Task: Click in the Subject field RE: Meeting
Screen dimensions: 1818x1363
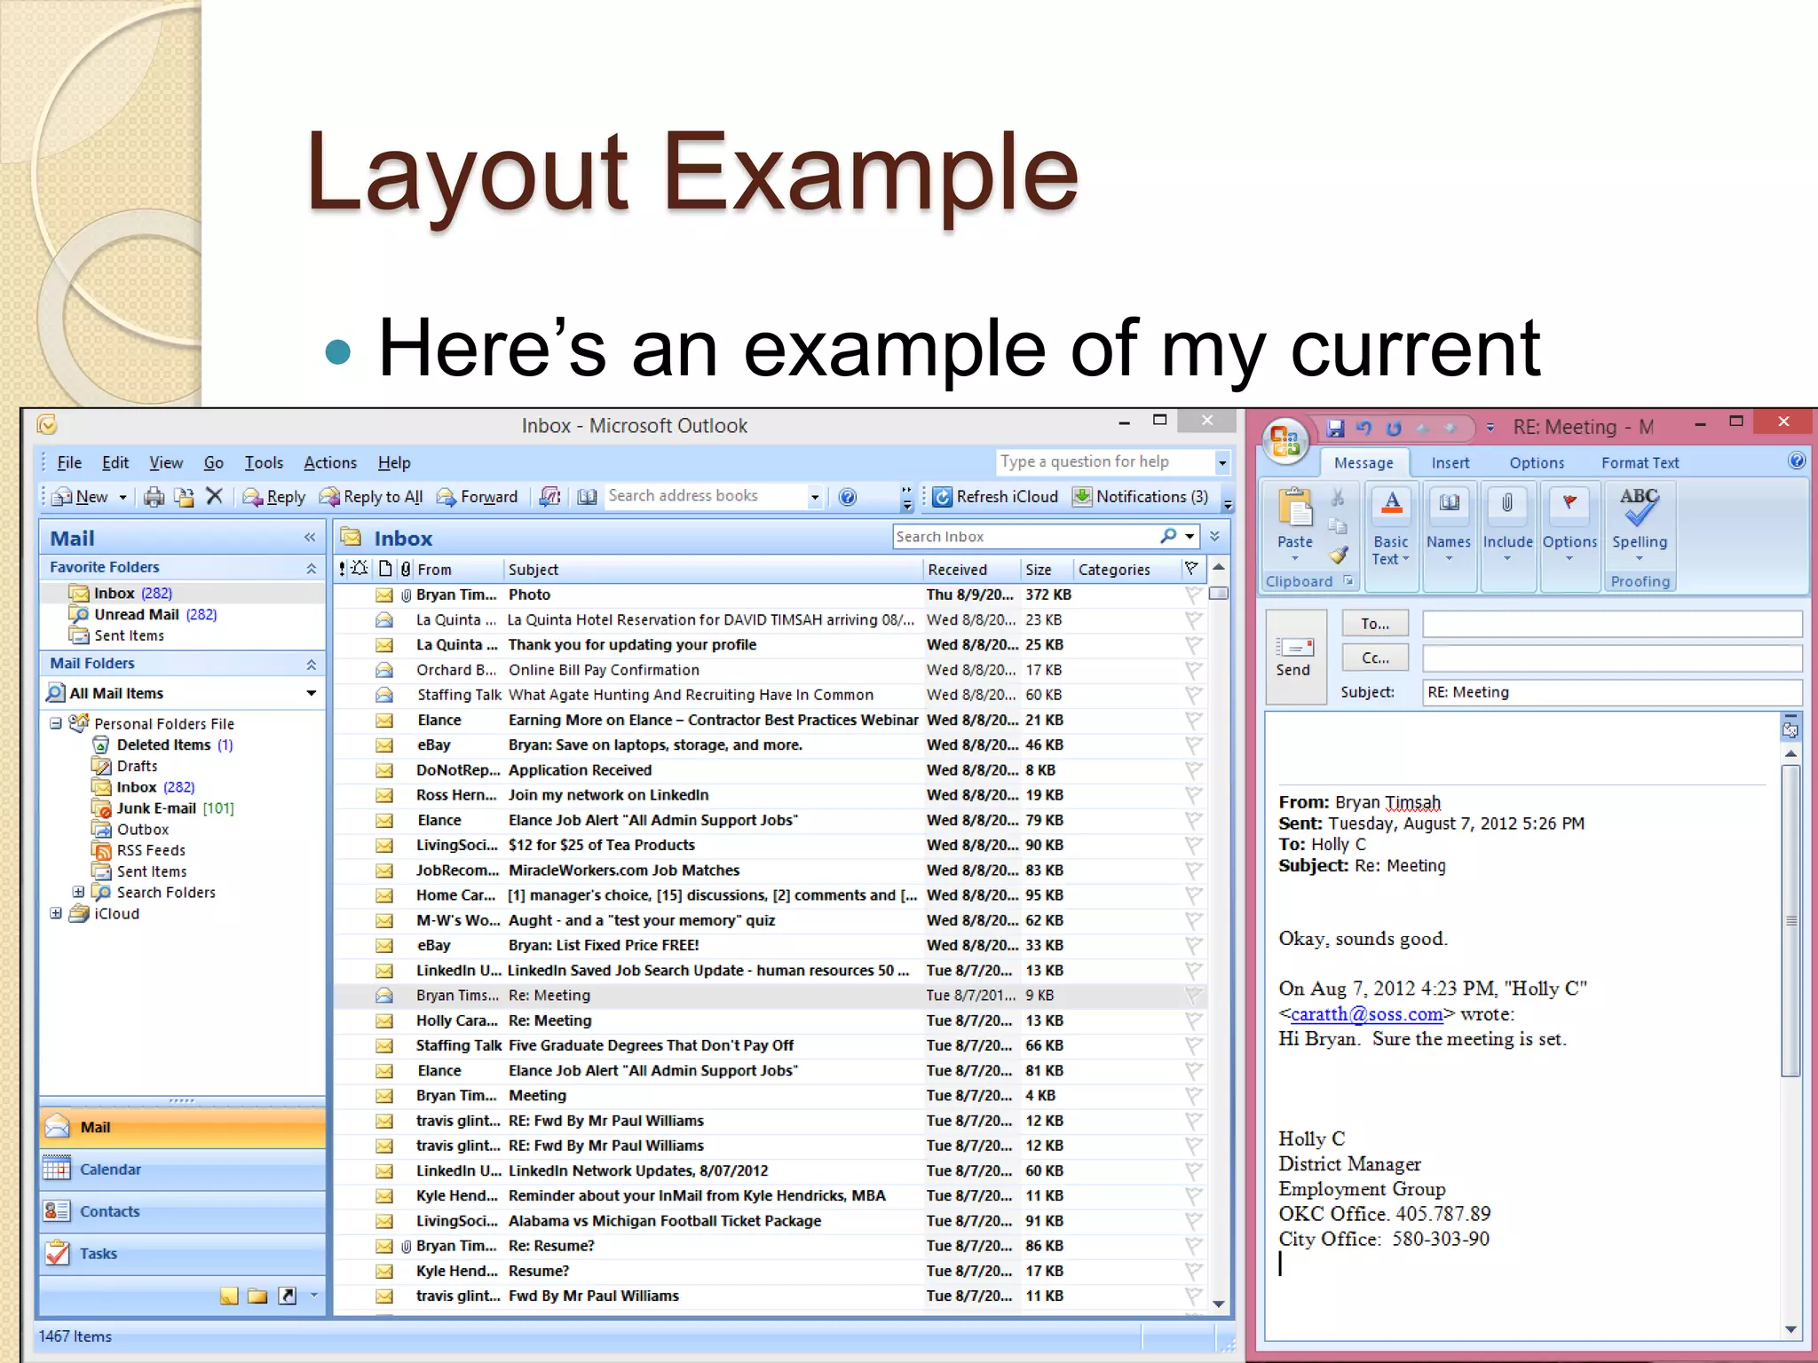Action: click(x=1611, y=692)
